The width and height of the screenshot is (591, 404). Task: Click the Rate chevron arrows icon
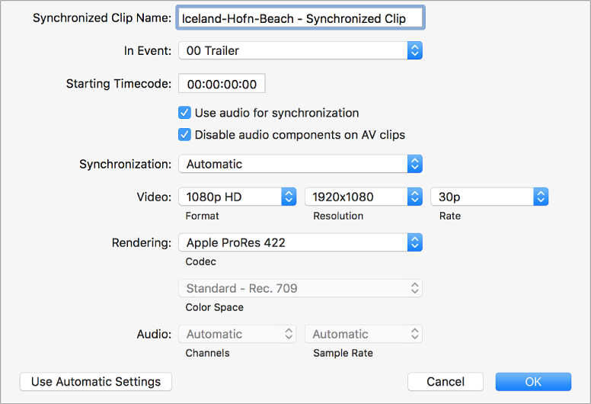[x=541, y=197]
